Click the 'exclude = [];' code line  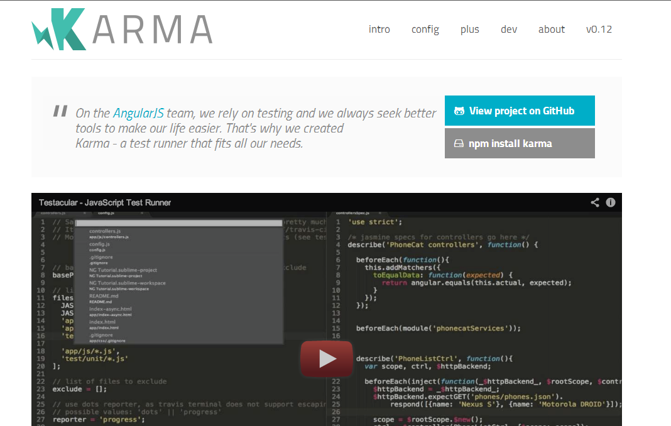click(x=80, y=389)
